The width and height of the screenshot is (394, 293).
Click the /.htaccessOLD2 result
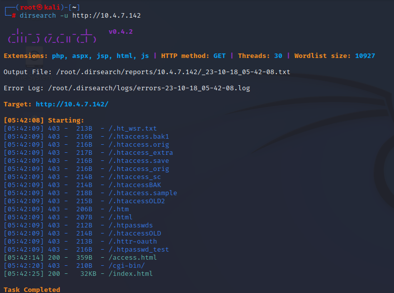tap(137, 201)
